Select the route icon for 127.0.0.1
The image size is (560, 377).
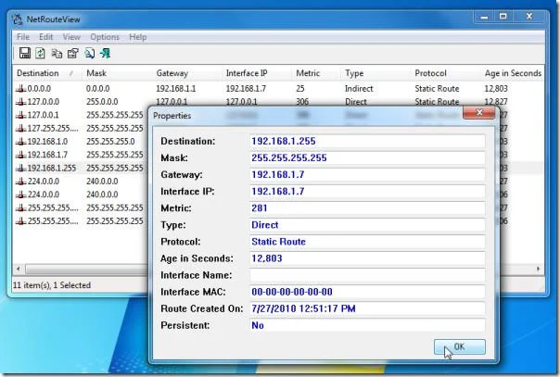coord(21,115)
